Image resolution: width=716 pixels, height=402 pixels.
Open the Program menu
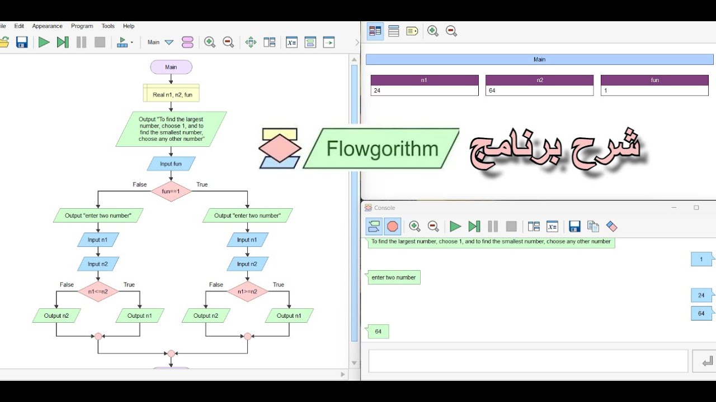click(82, 26)
